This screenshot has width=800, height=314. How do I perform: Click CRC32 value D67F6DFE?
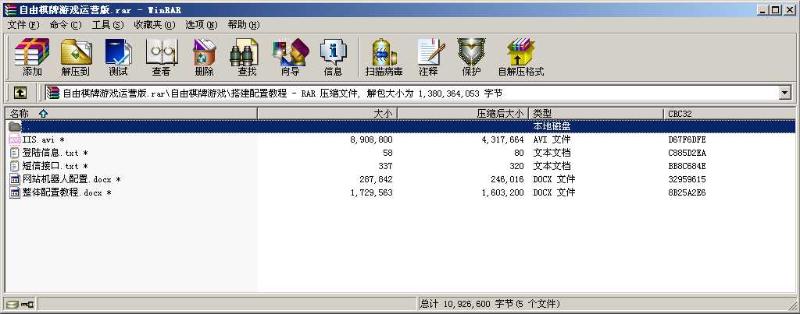click(x=687, y=139)
